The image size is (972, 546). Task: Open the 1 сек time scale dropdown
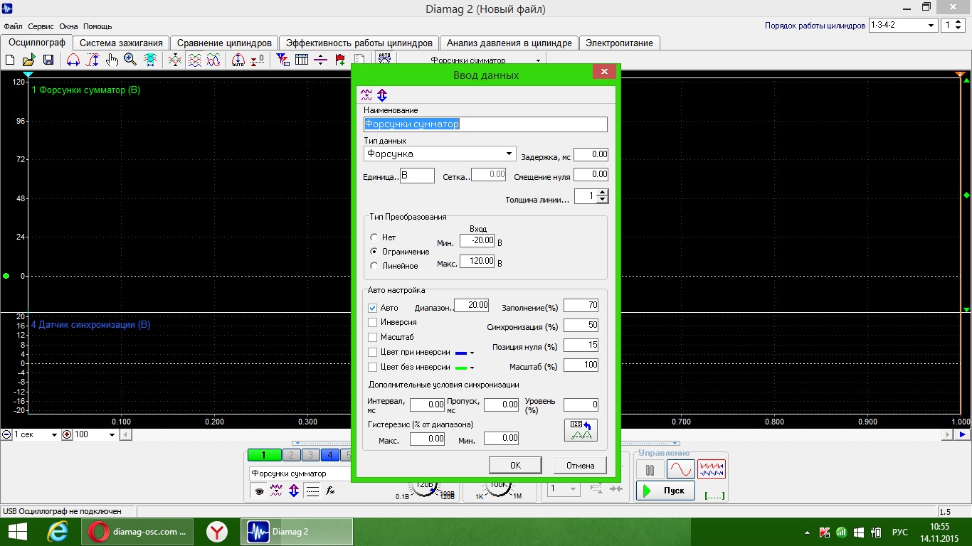coord(53,434)
